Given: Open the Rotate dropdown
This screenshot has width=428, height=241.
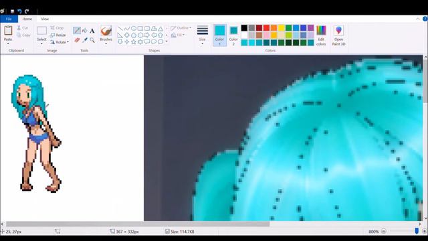Looking at the screenshot, I should tap(60, 42).
